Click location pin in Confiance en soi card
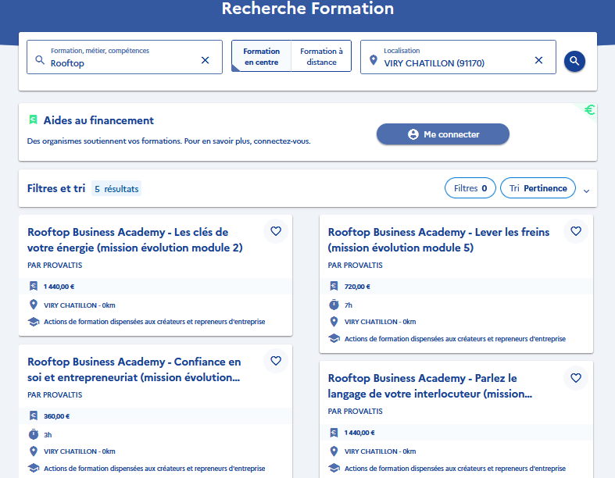Image resolution: width=615 pixels, height=478 pixels. pyautogui.click(x=34, y=451)
